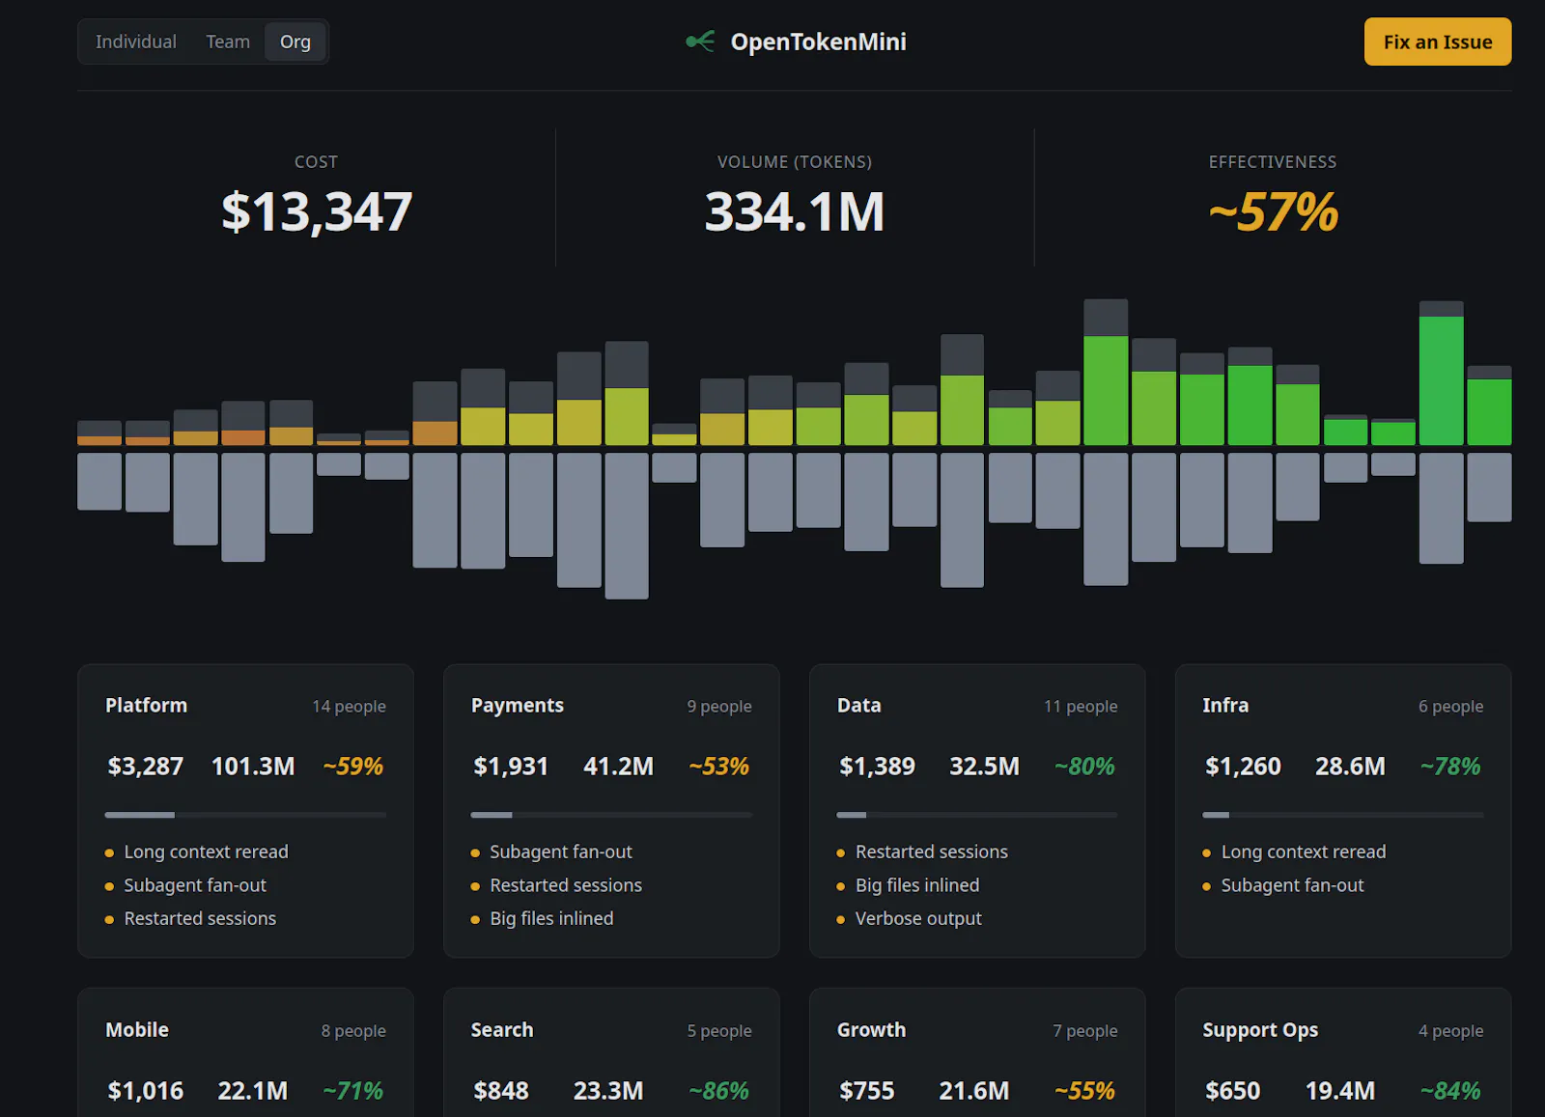This screenshot has height=1117, width=1545.
Task: Click the 19.4M volume on Support Ops
Action: [x=1340, y=1091]
